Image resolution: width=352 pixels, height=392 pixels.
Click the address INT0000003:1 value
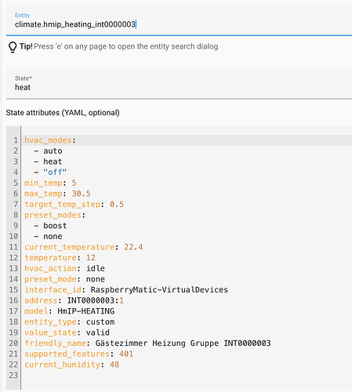(96, 300)
